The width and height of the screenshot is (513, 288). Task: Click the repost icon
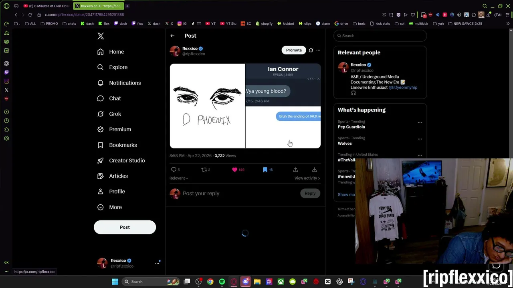(204, 170)
